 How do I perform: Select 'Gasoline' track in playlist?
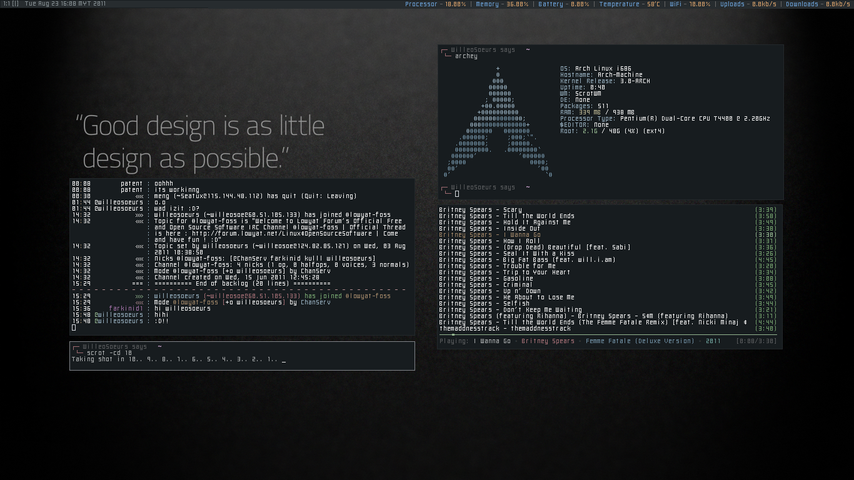(608, 279)
